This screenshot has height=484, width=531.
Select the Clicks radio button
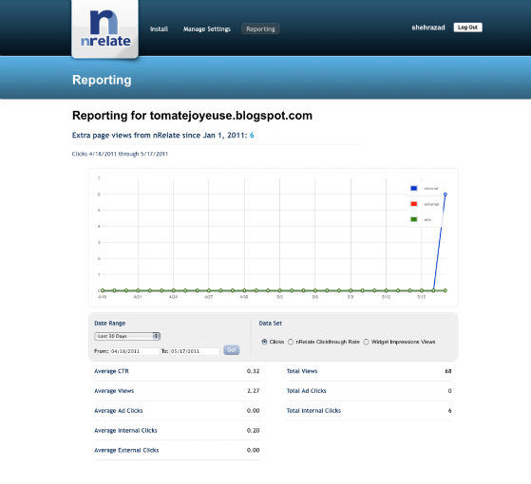(x=264, y=342)
